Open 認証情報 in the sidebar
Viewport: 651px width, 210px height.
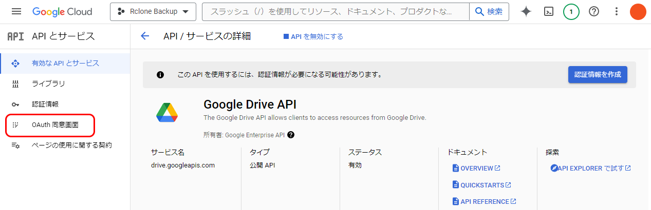65,104
